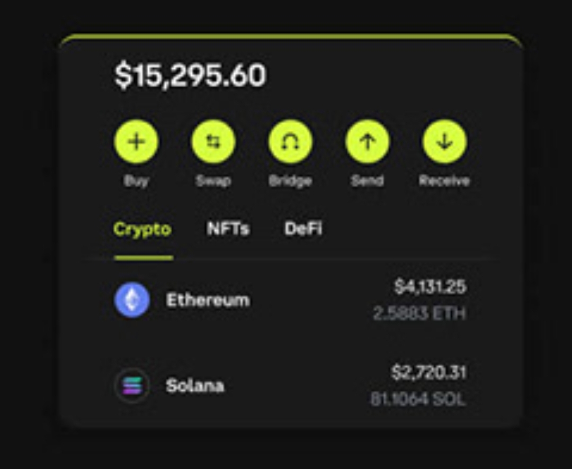572x469 pixels.
Task: Tap the Receive text label
Action: 444,181
